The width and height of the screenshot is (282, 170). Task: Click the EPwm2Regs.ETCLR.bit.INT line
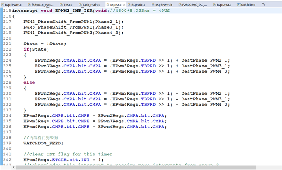click(x=63, y=160)
